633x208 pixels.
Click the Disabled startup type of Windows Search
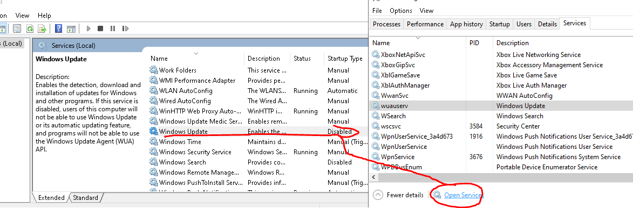[339, 162]
